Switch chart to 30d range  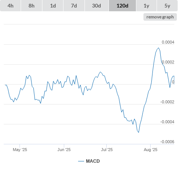97,6
